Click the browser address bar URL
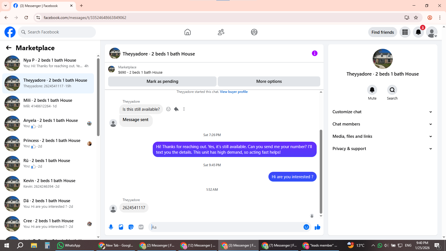The image size is (446, 251). point(85,18)
